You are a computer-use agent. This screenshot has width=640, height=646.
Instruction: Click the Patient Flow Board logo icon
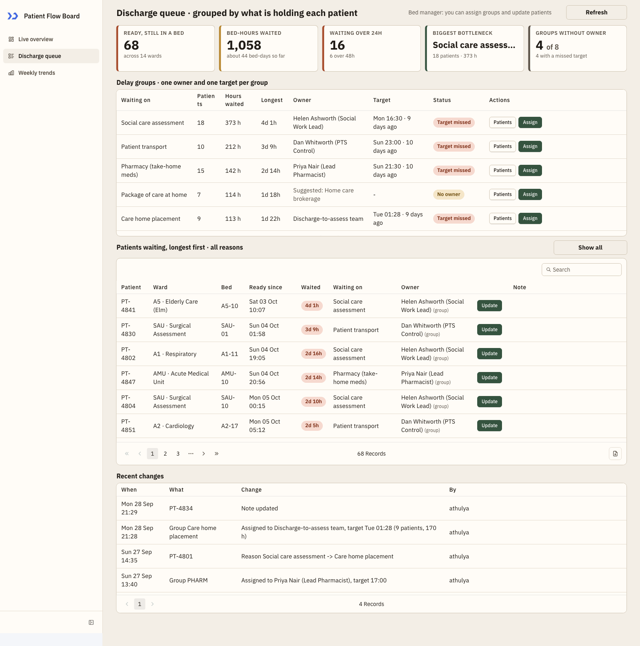tap(13, 16)
